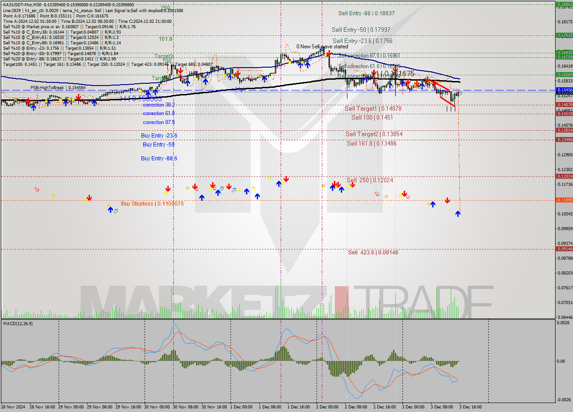
Task: Click the 0.07617 price scale value
Action: tap(564, 288)
